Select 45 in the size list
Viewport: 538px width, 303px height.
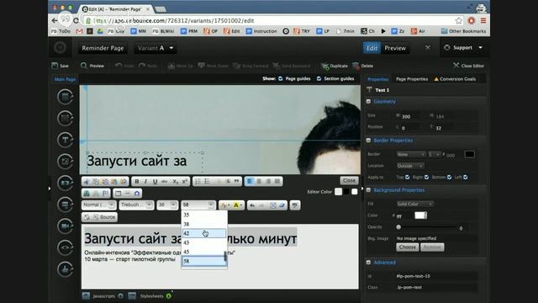click(x=203, y=252)
